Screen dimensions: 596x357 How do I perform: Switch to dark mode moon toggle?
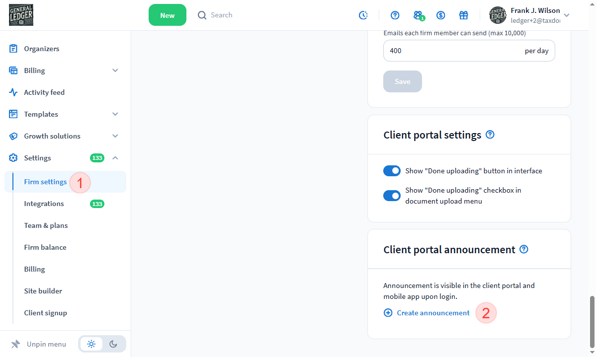click(113, 344)
